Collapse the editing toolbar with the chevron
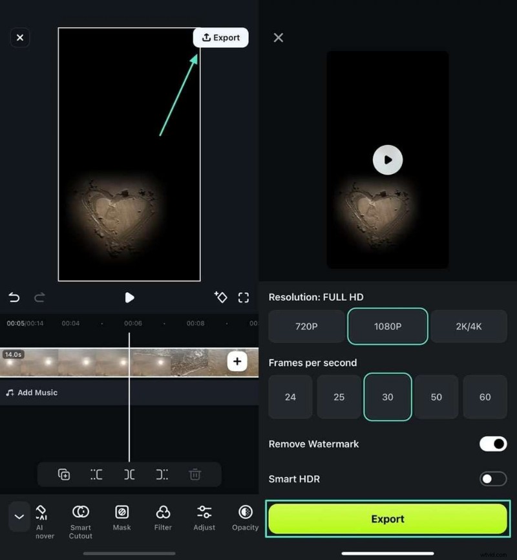 pos(19,517)
